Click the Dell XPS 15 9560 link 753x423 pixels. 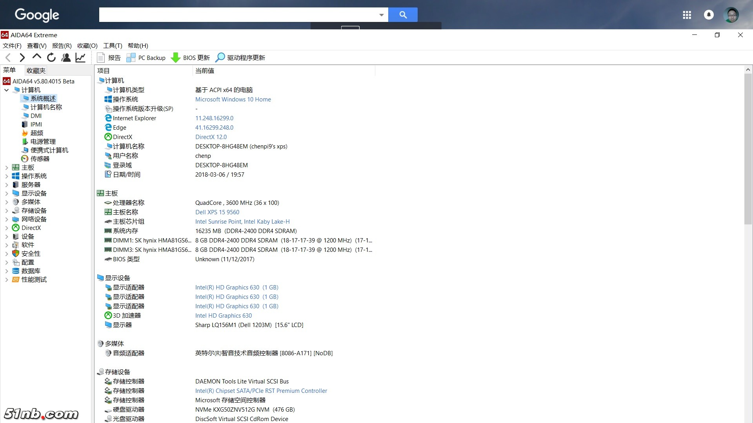coord(217,212)
